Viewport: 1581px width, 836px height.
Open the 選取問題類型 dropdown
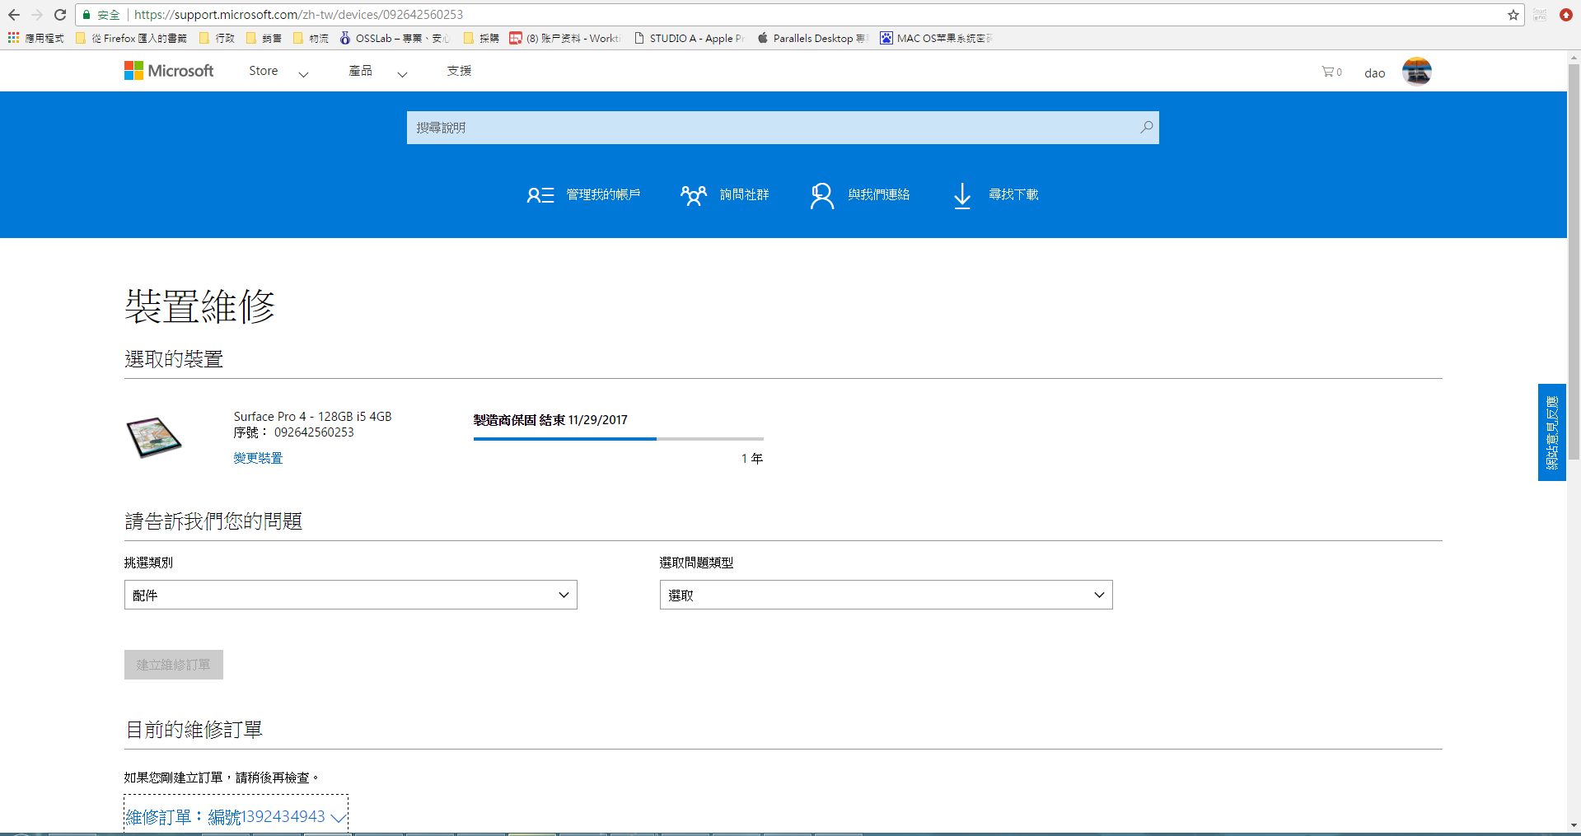coord(886,595)
